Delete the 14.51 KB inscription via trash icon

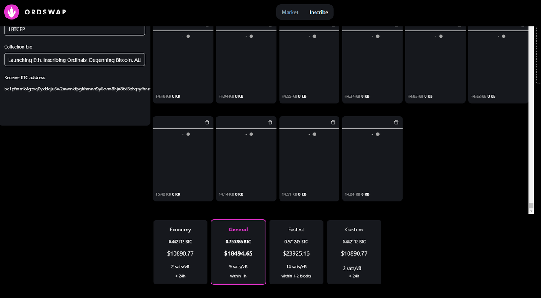point(333,122)
